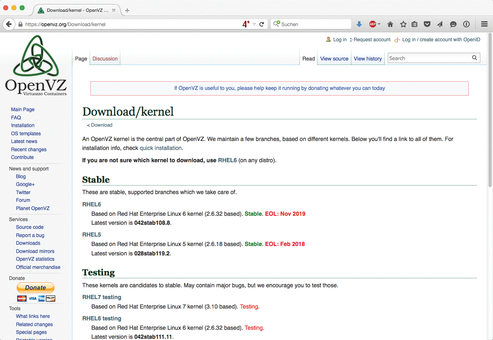
Task: Reload the page with the refresh icon
Action: tap(262, 24)
